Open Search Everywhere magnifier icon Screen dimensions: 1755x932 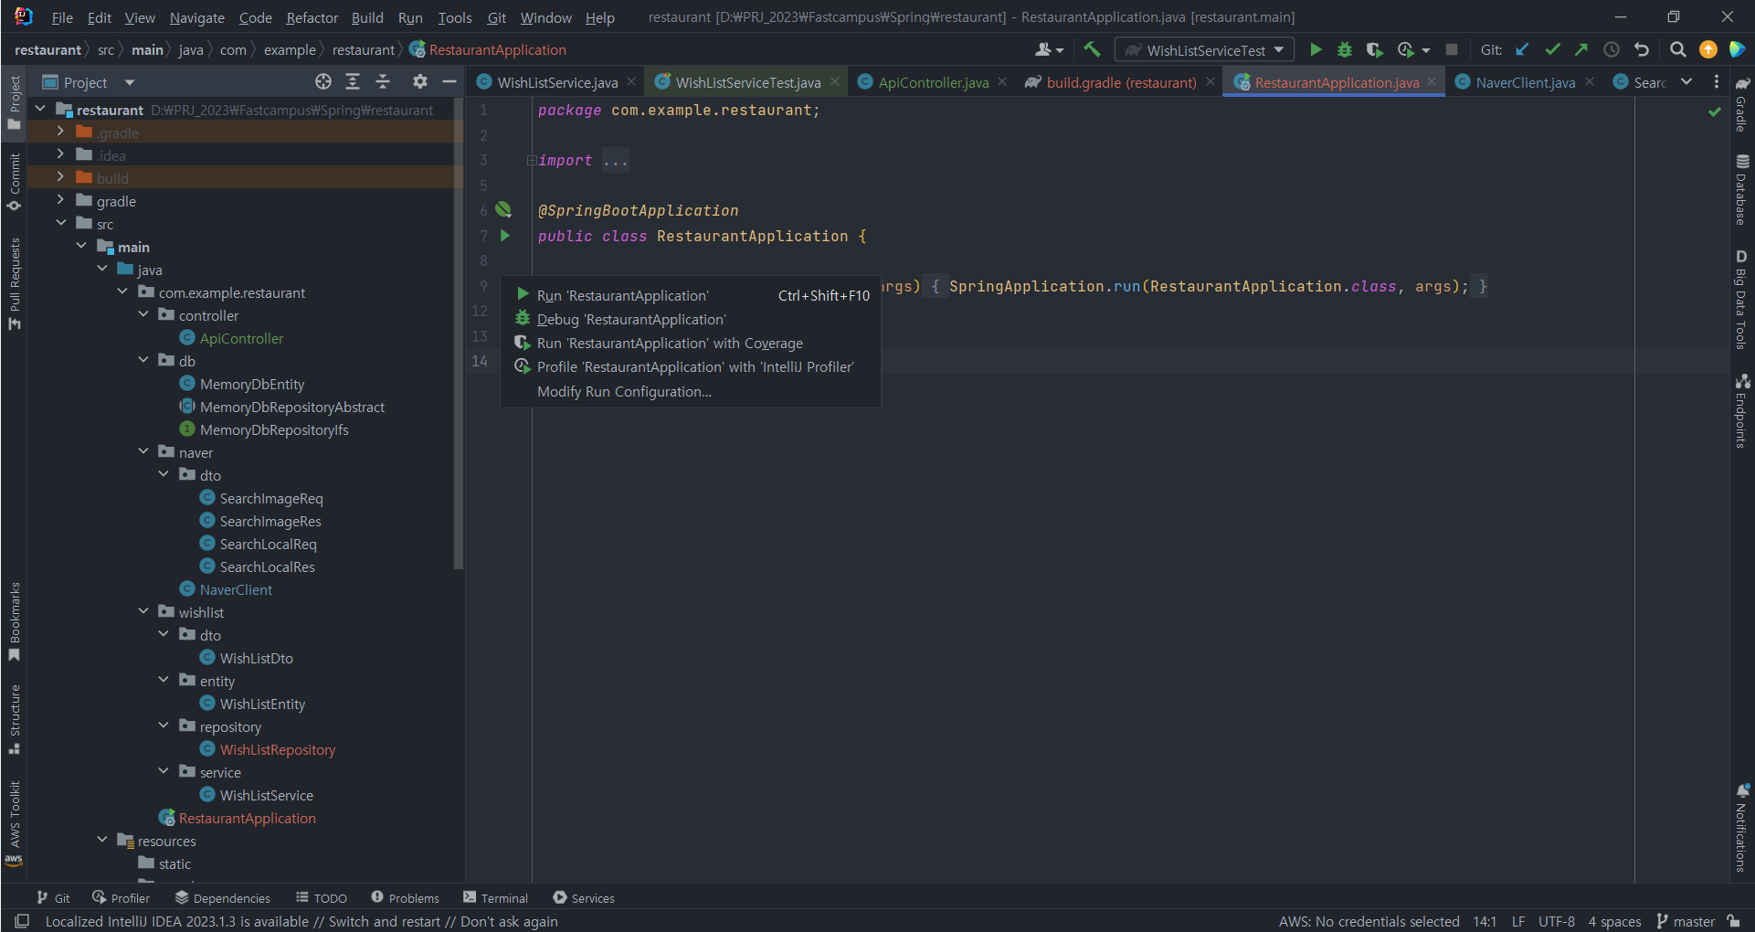pyautogui.click(x=1678, y=50)
